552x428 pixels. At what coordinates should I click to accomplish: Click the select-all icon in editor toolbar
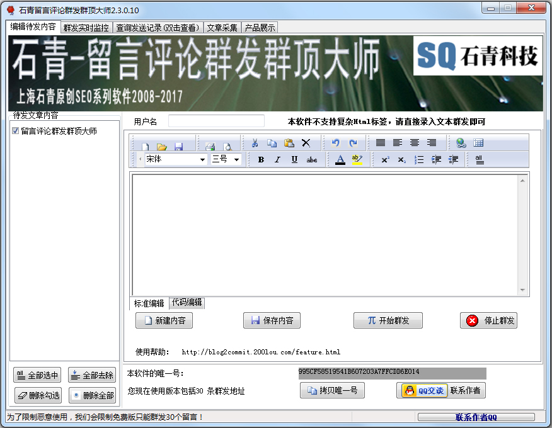click(x=479, y=160)
